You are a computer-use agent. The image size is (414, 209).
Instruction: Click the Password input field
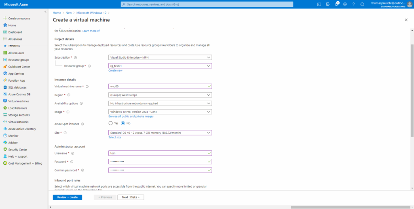point(160,162)
